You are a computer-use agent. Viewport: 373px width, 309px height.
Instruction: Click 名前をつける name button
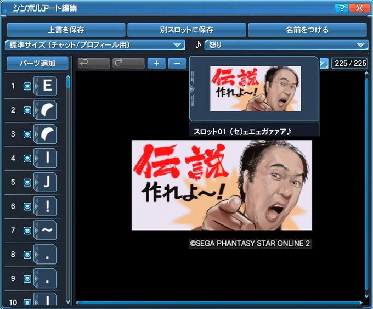307,30
